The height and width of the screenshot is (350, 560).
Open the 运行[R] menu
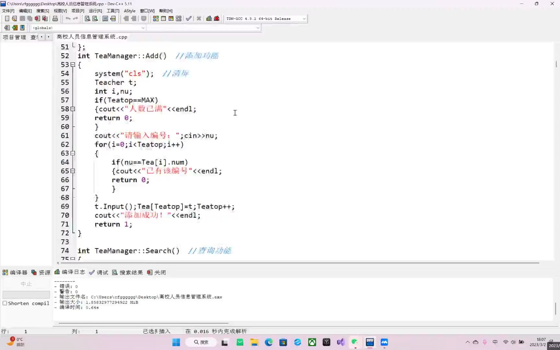click(95, 11)
